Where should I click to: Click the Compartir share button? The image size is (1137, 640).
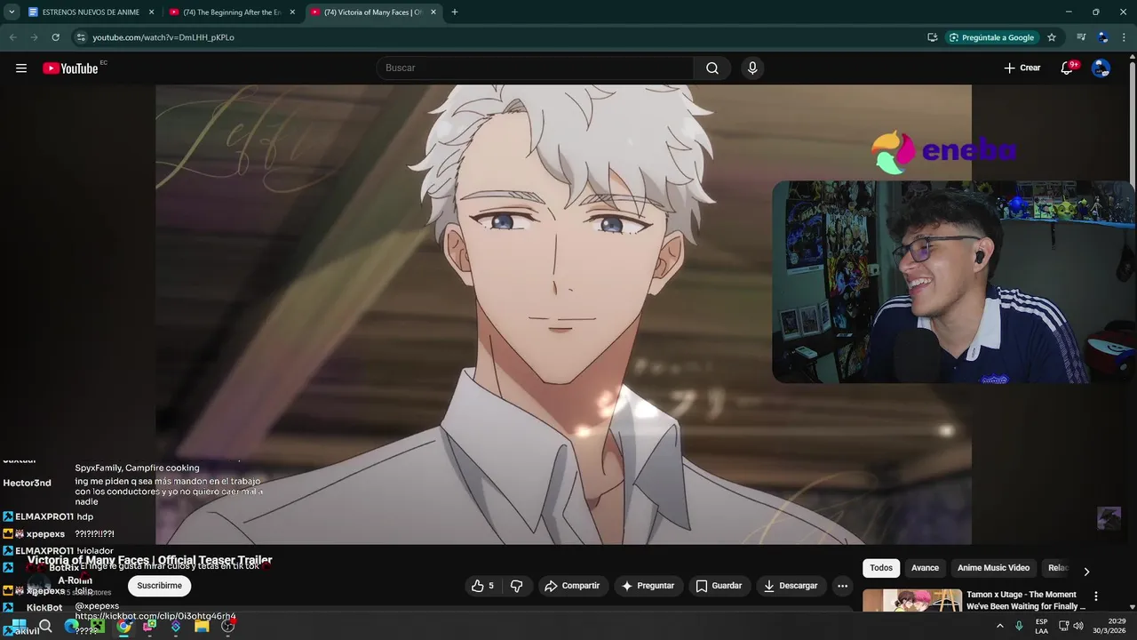click(572, 586)
